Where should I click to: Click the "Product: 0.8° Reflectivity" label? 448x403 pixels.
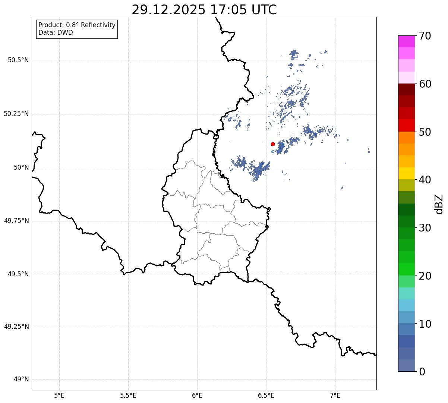click(77, 25)
